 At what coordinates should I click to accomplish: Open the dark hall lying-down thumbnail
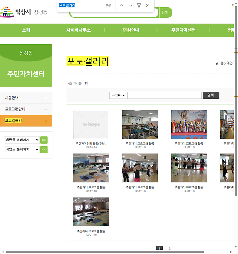tap(91, 212)
